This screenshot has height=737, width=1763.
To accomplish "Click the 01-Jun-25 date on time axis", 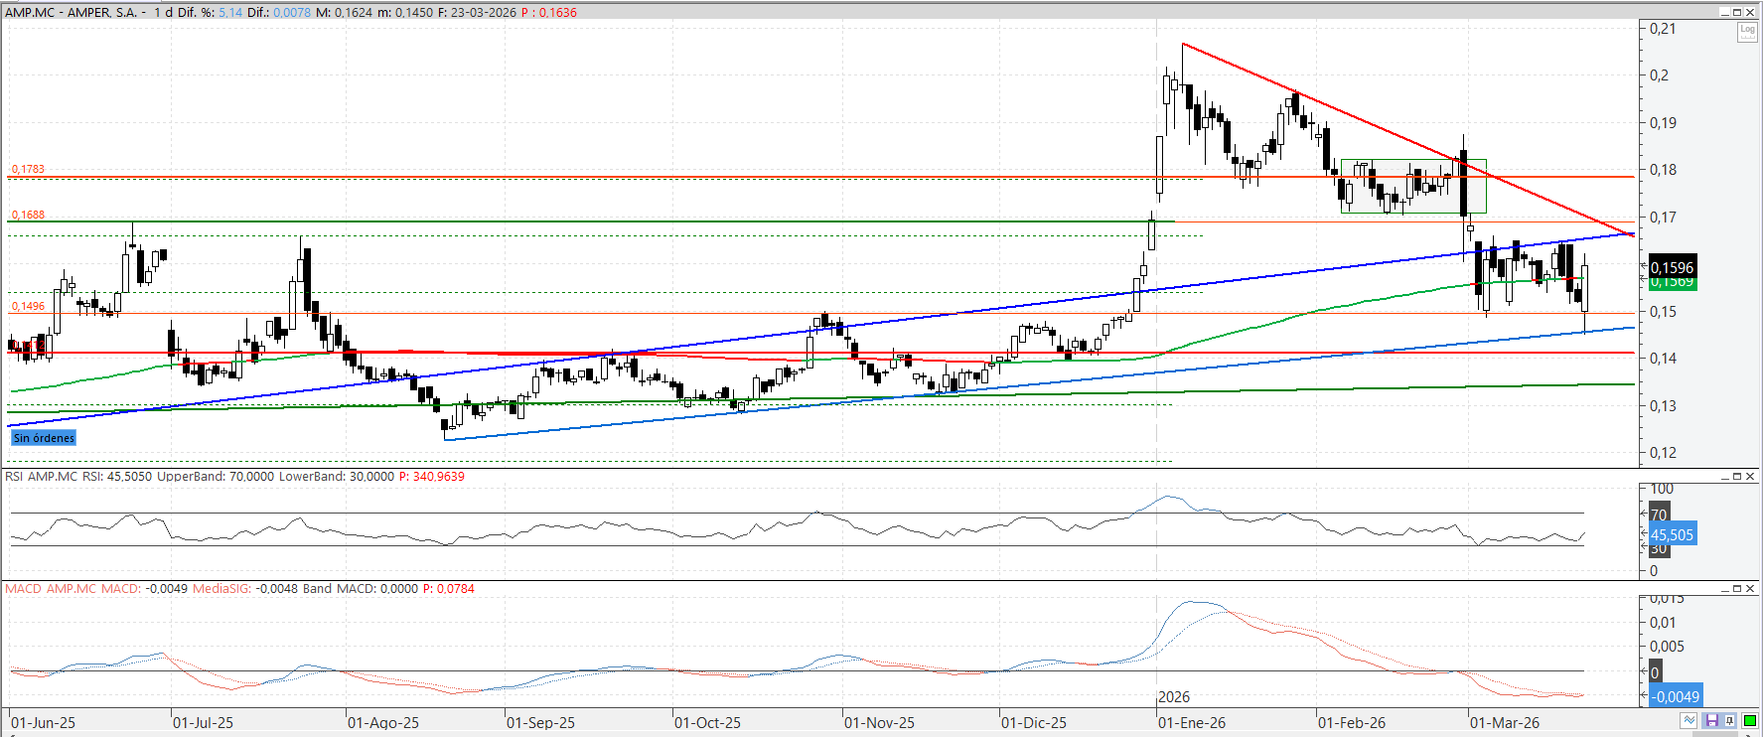I will pyautogui.click(x=43, y=723).
